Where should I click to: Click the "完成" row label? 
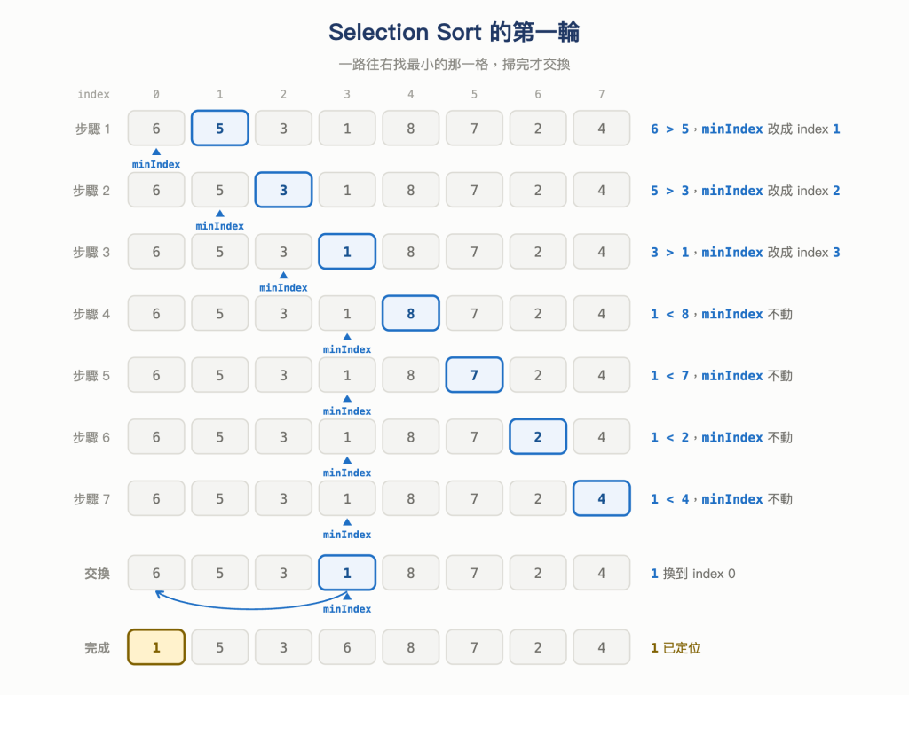tap(97, 647)
